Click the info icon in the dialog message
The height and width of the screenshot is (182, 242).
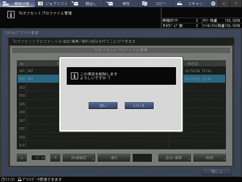coord(74,76)
